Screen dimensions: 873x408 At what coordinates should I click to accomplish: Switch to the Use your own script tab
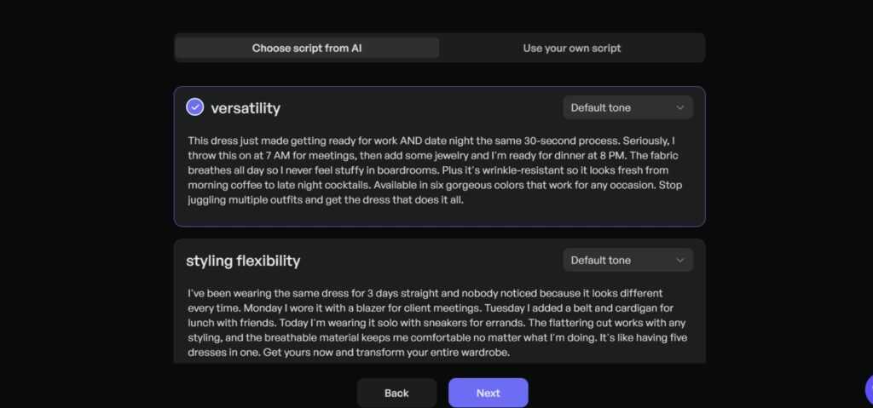(572, 48)
